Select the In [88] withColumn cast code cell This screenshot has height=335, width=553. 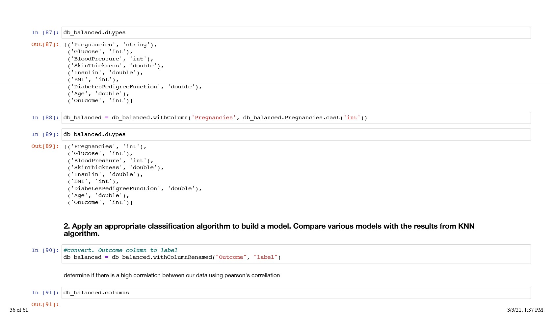296,118
